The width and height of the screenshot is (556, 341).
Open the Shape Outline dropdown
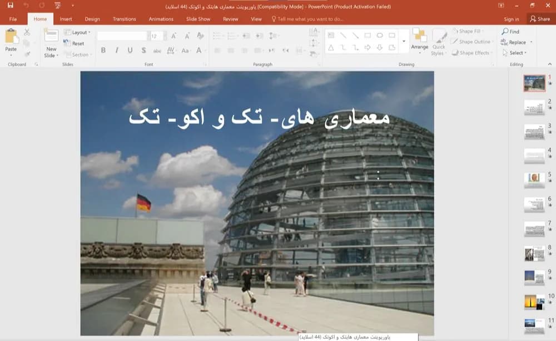pos(472,42)
